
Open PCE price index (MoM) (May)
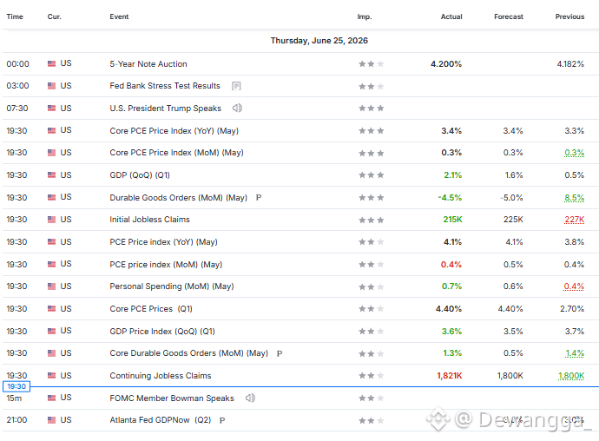point(166,265)
